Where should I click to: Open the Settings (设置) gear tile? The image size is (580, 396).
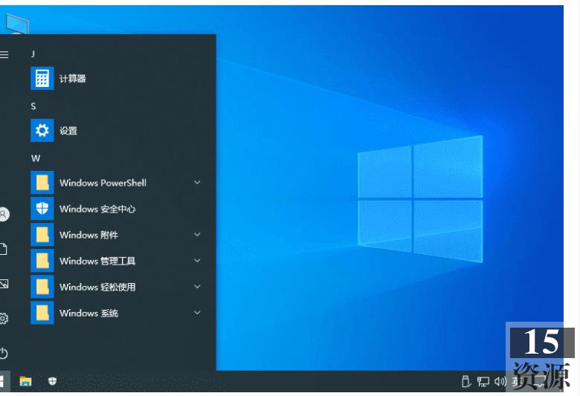pos(42,130)
